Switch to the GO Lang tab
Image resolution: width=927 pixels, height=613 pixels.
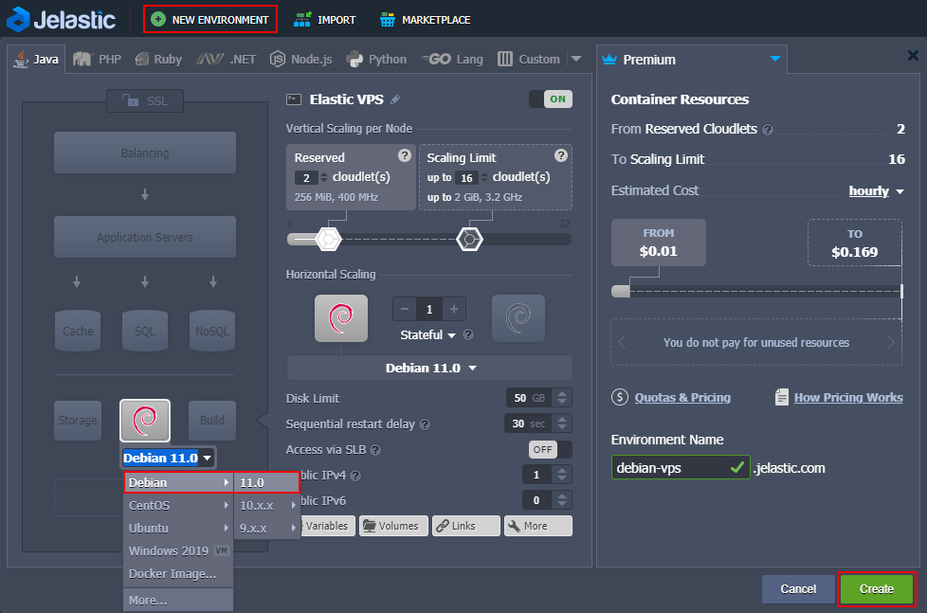pyautogui.click(x=452, y=59)
